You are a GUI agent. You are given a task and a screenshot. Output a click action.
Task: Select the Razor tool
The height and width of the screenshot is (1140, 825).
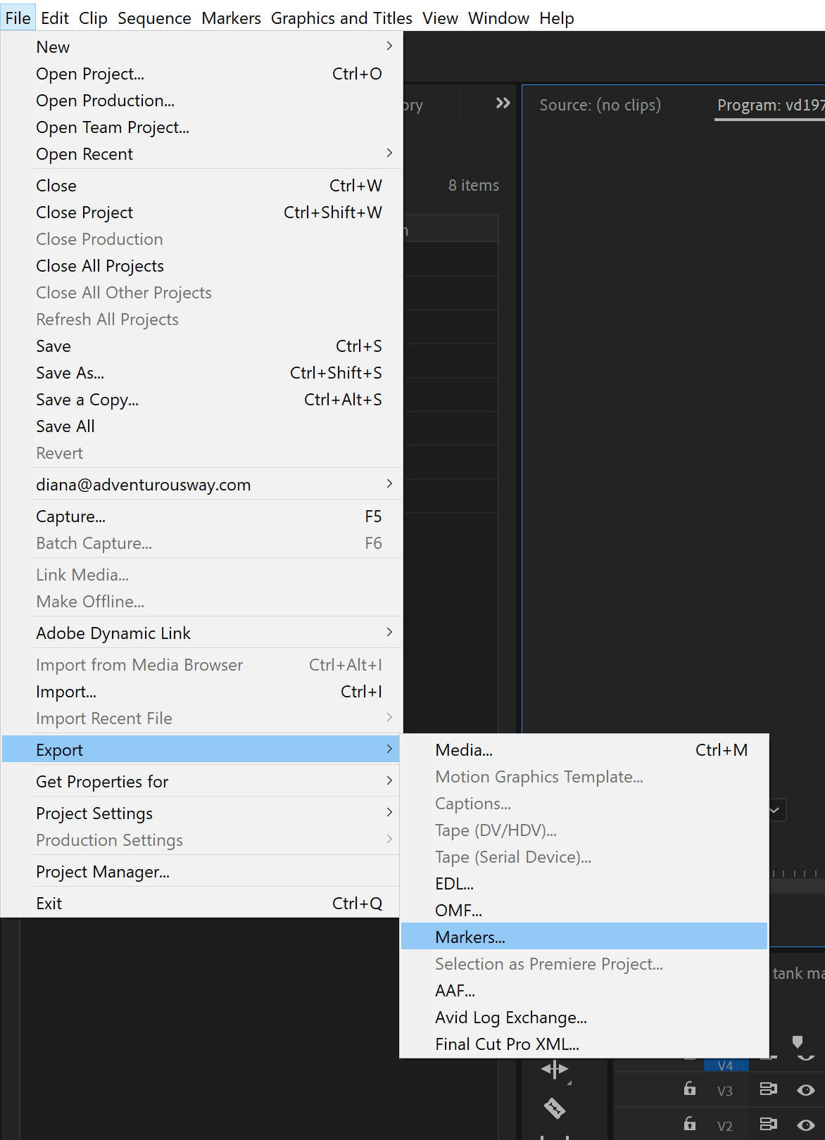[555, 1108]
